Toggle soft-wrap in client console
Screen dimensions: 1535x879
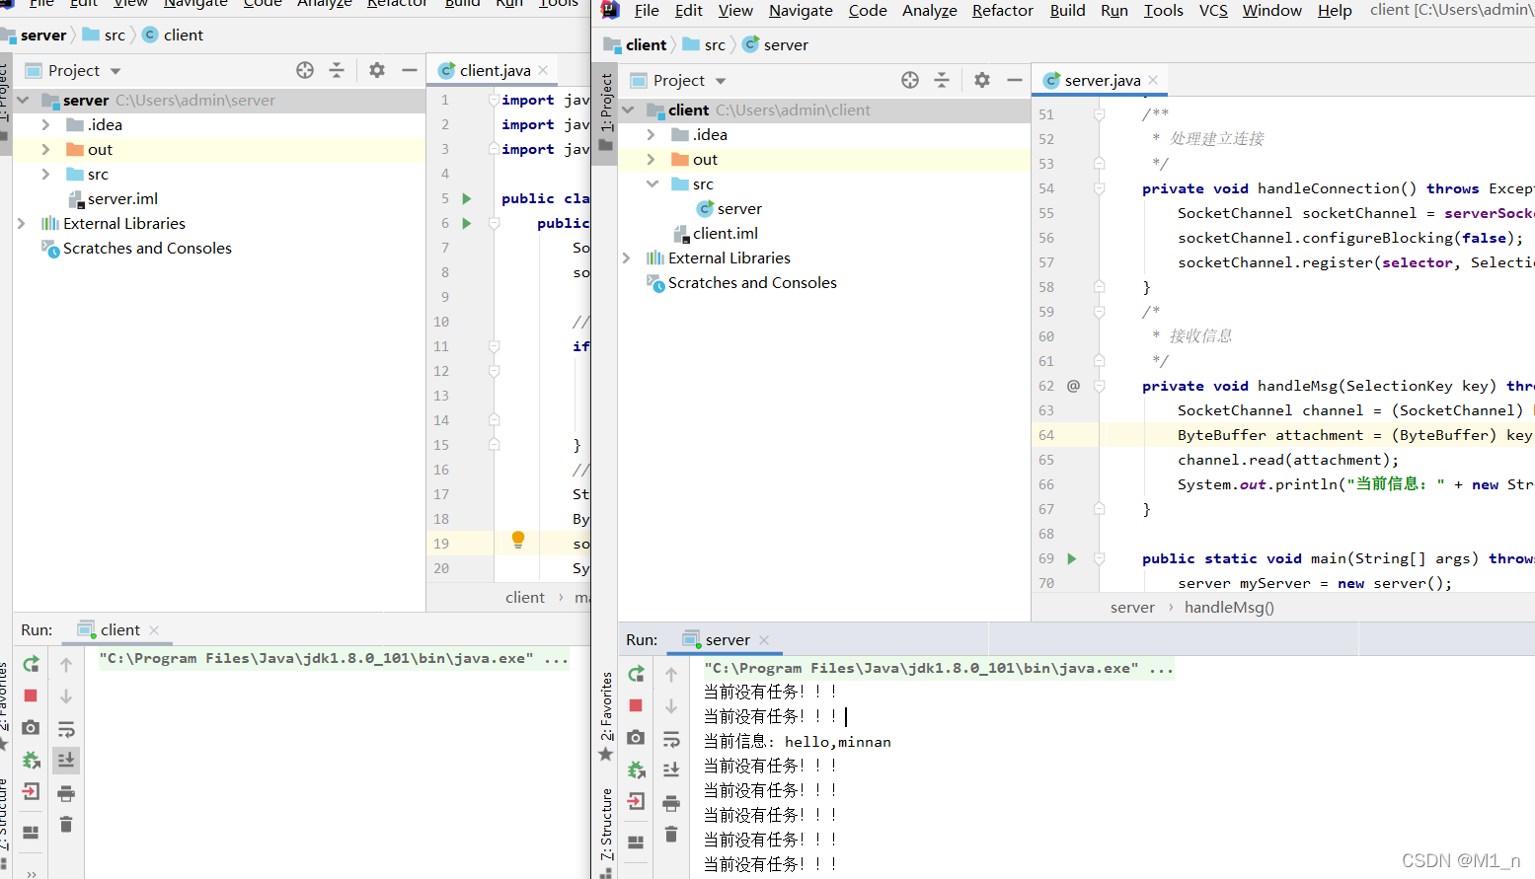pos(66,729)
